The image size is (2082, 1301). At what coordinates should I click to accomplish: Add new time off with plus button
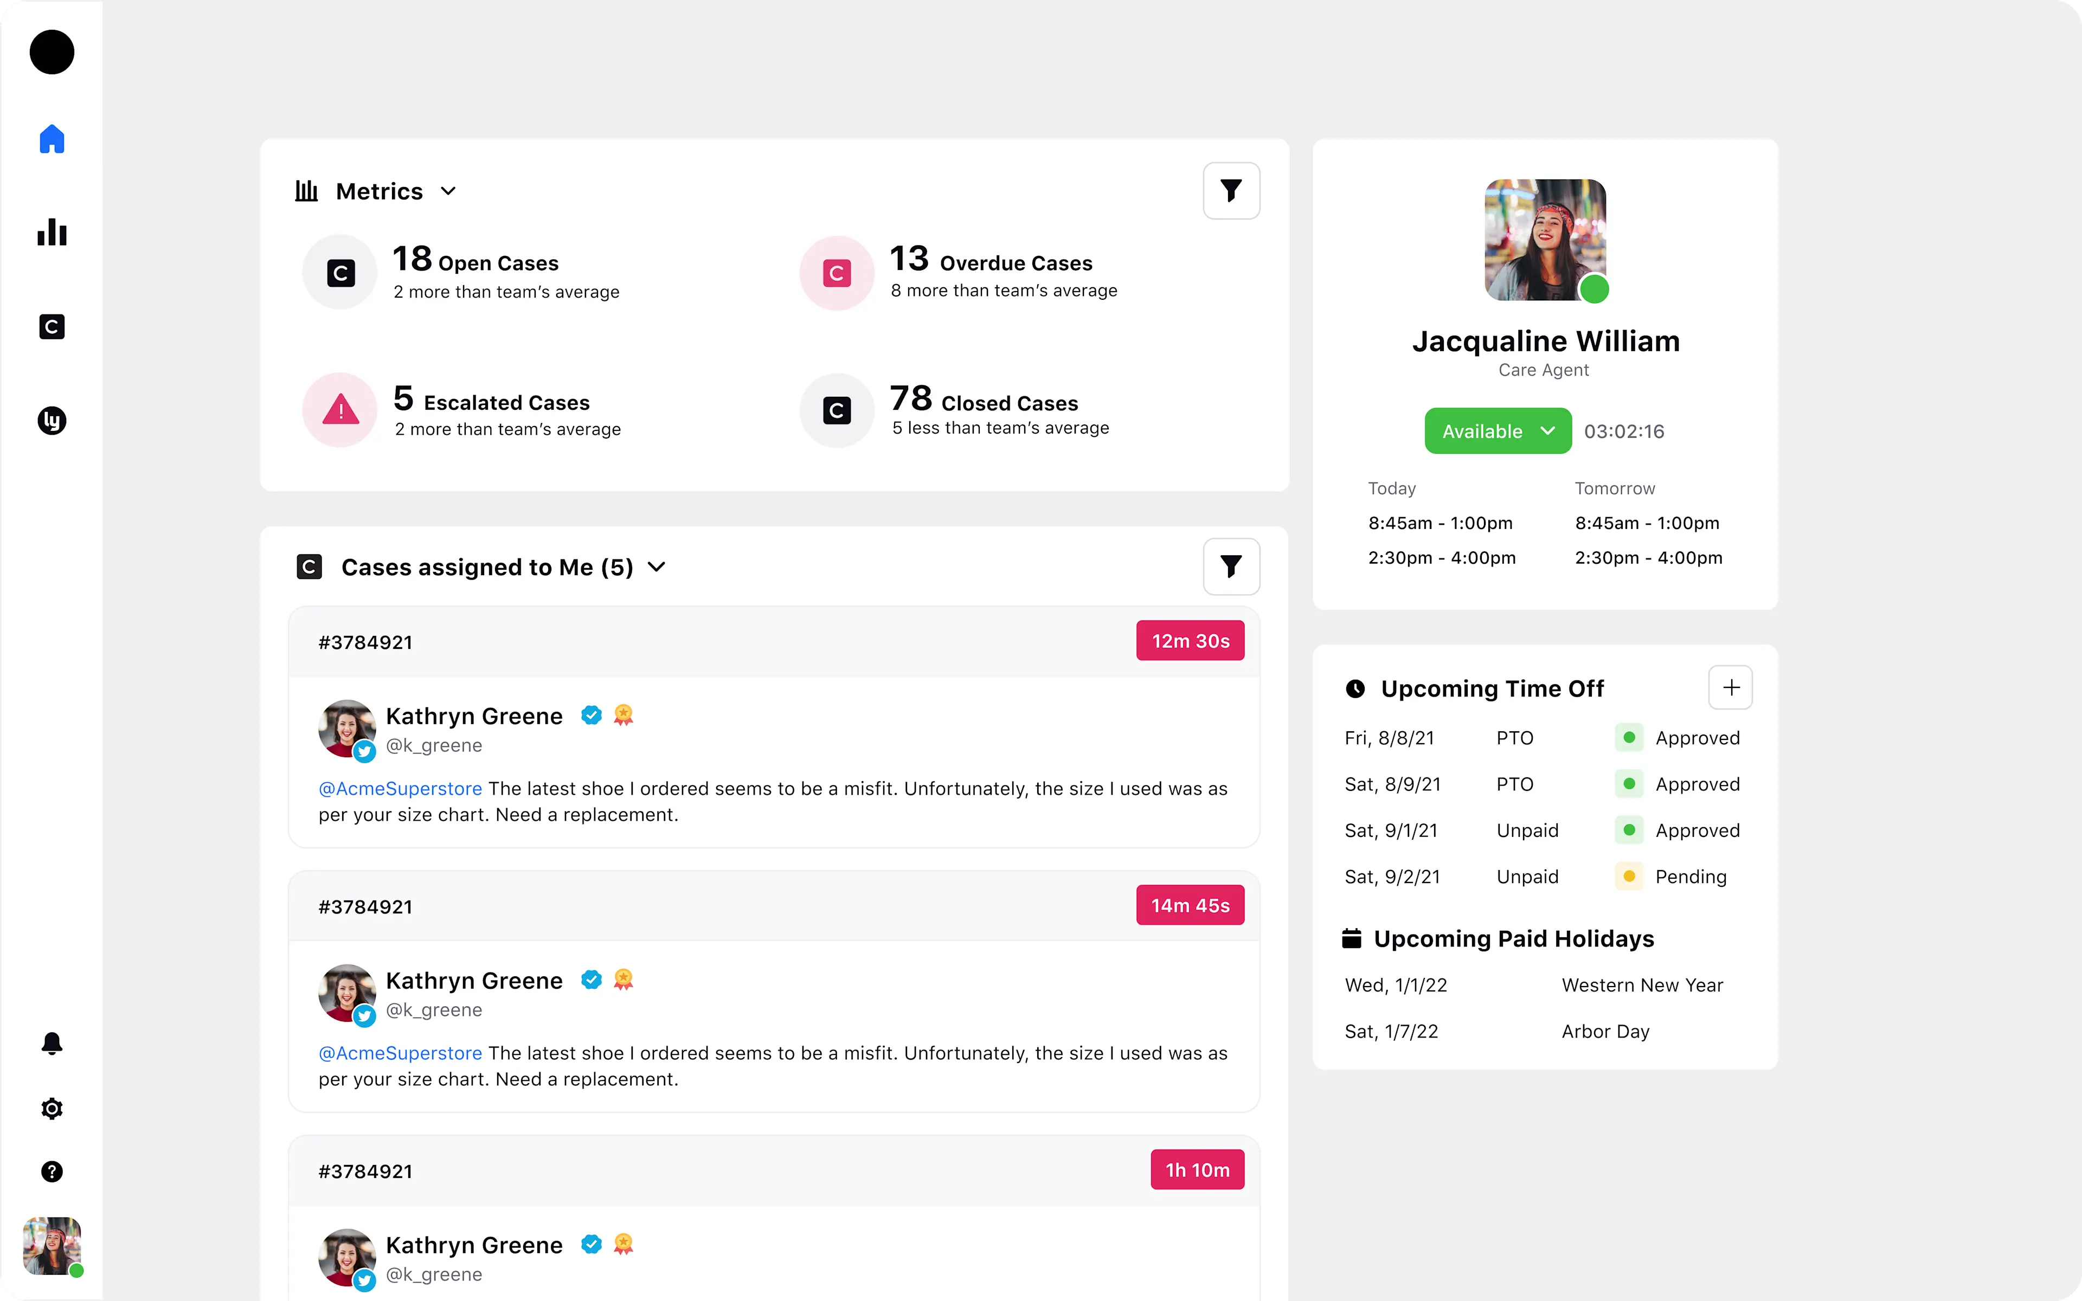click(x=1730, y=687)
